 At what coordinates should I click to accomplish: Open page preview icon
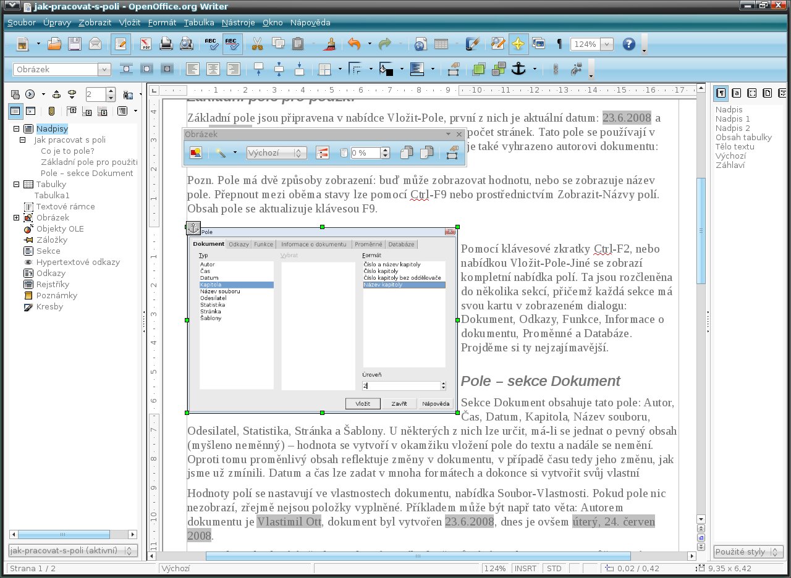(186, 44)
